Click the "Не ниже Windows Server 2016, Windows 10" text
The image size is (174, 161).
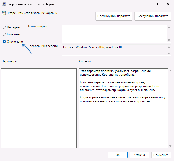(92, 47)
